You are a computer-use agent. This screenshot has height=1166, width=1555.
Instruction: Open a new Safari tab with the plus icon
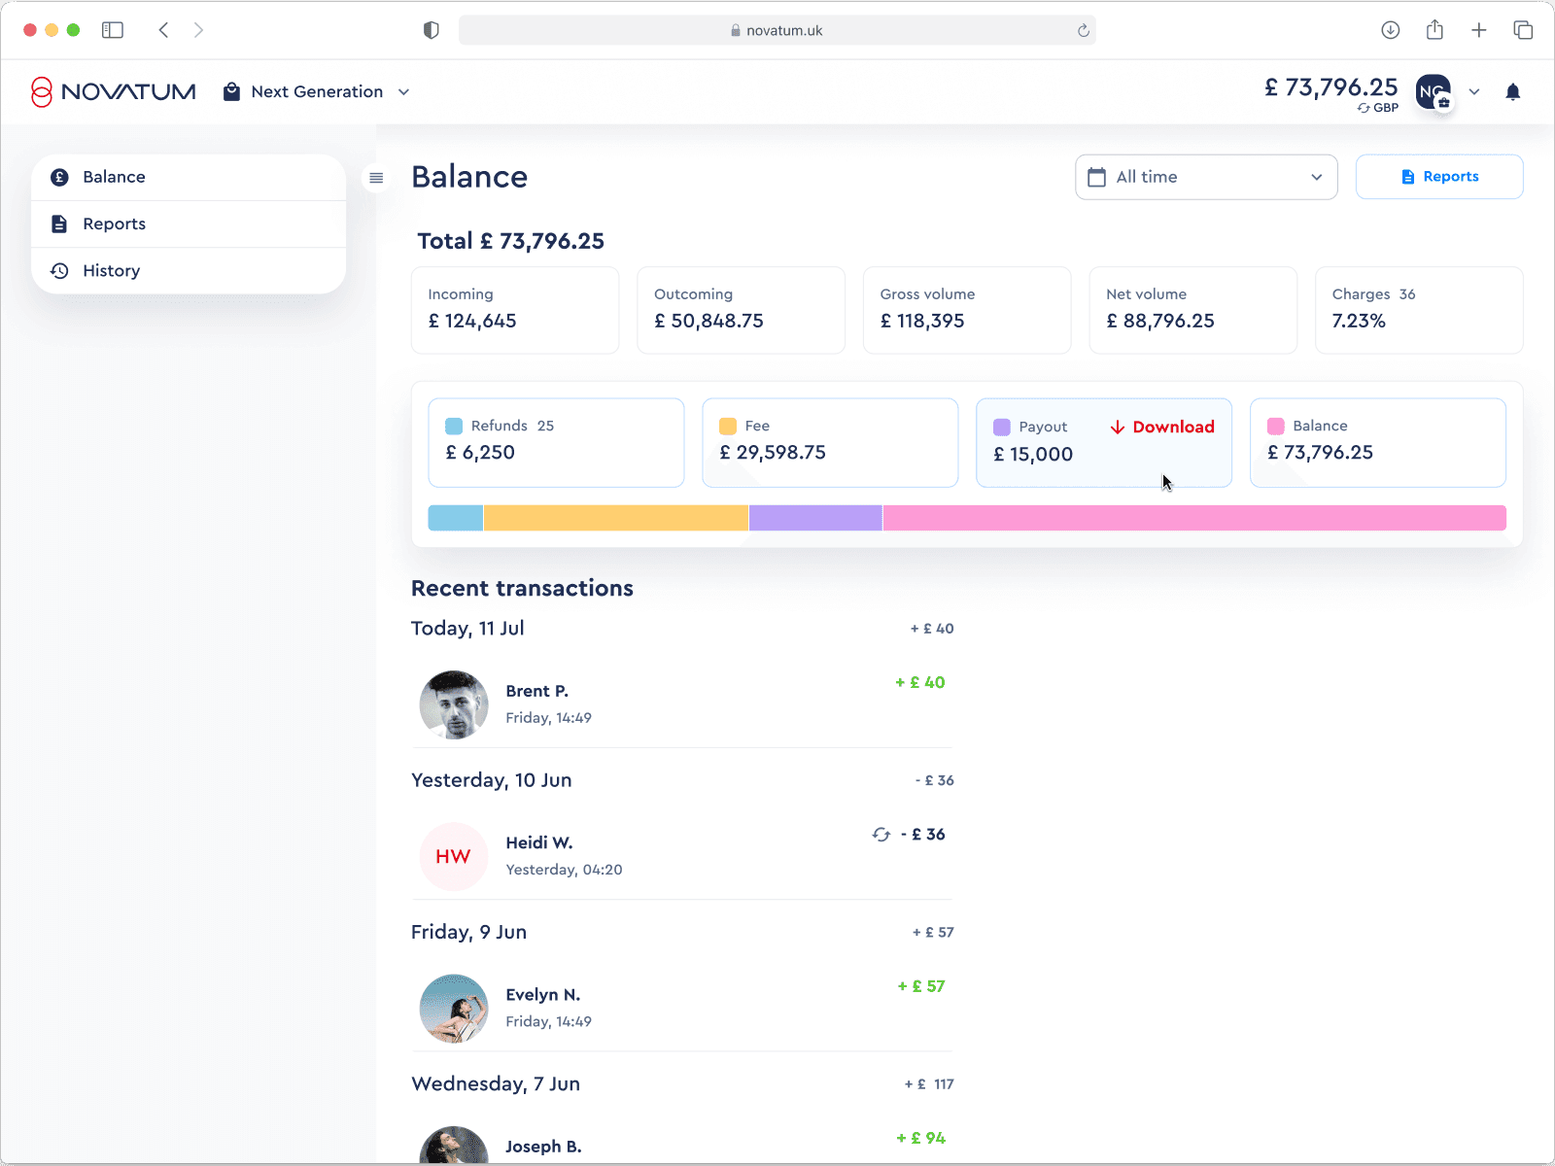(x=1479, y=30)
